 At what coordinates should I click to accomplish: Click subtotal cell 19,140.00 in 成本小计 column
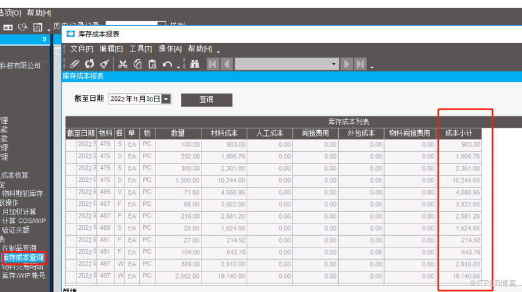459,276
